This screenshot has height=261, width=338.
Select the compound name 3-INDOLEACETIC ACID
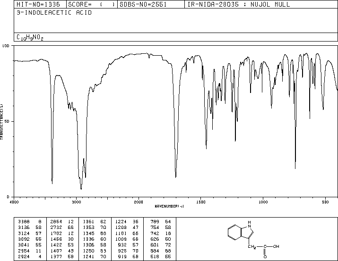point(54,13)
